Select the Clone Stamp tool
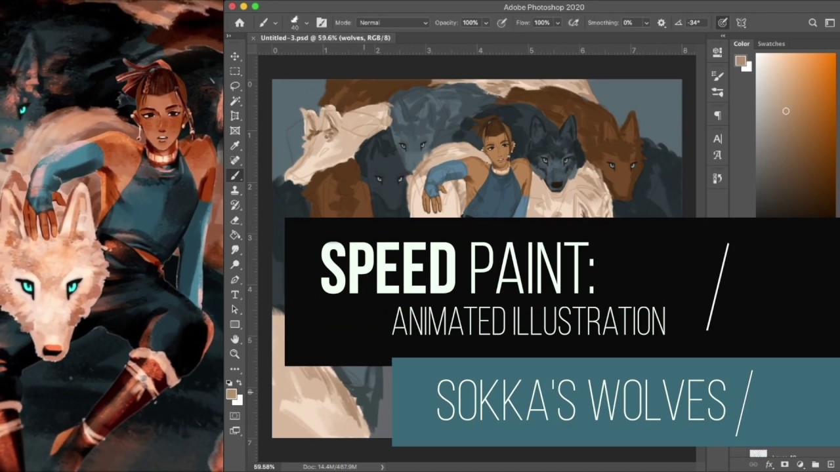 [x=235, y=190]
